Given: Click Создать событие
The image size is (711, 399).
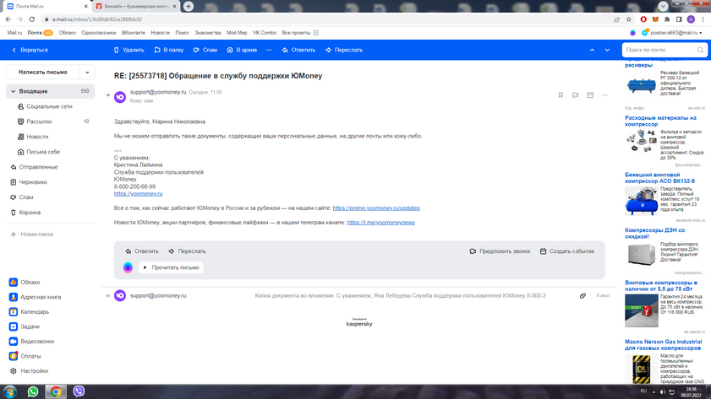Looking at the screenshot, I should click(x=567, y=251).
